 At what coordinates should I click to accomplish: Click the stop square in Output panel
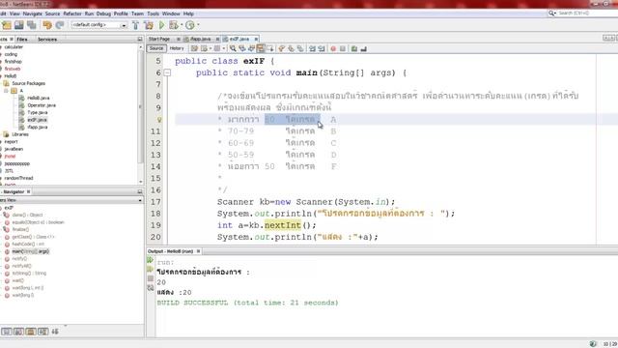151,278
